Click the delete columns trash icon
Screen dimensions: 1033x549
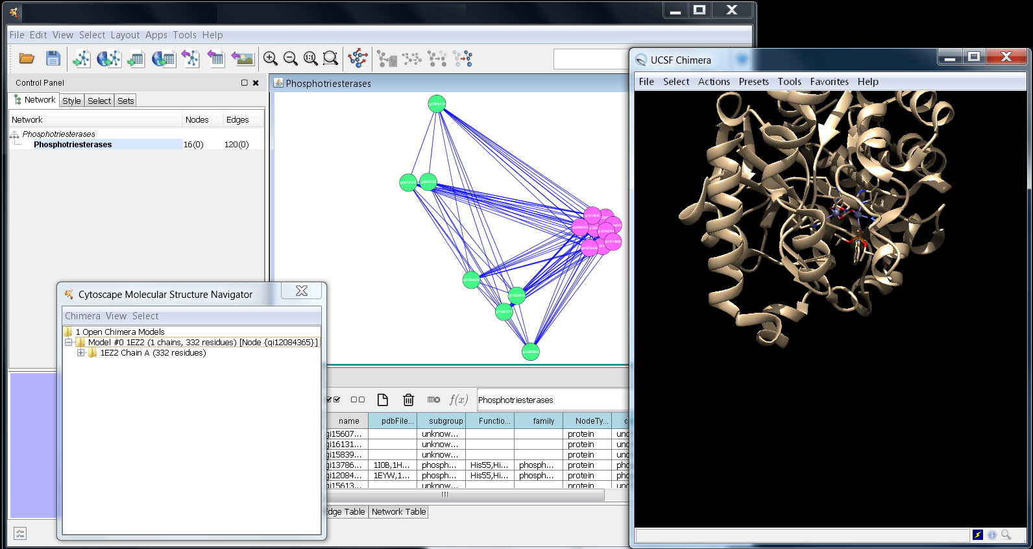coord(408,400)
